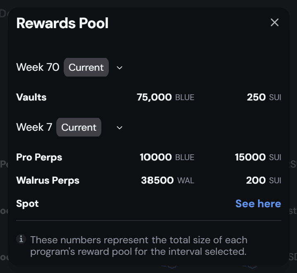Viewport: 297px width, 273px height.
Task: Expand the Week 7 interval dropdown chevron
Action: (120, 127)
